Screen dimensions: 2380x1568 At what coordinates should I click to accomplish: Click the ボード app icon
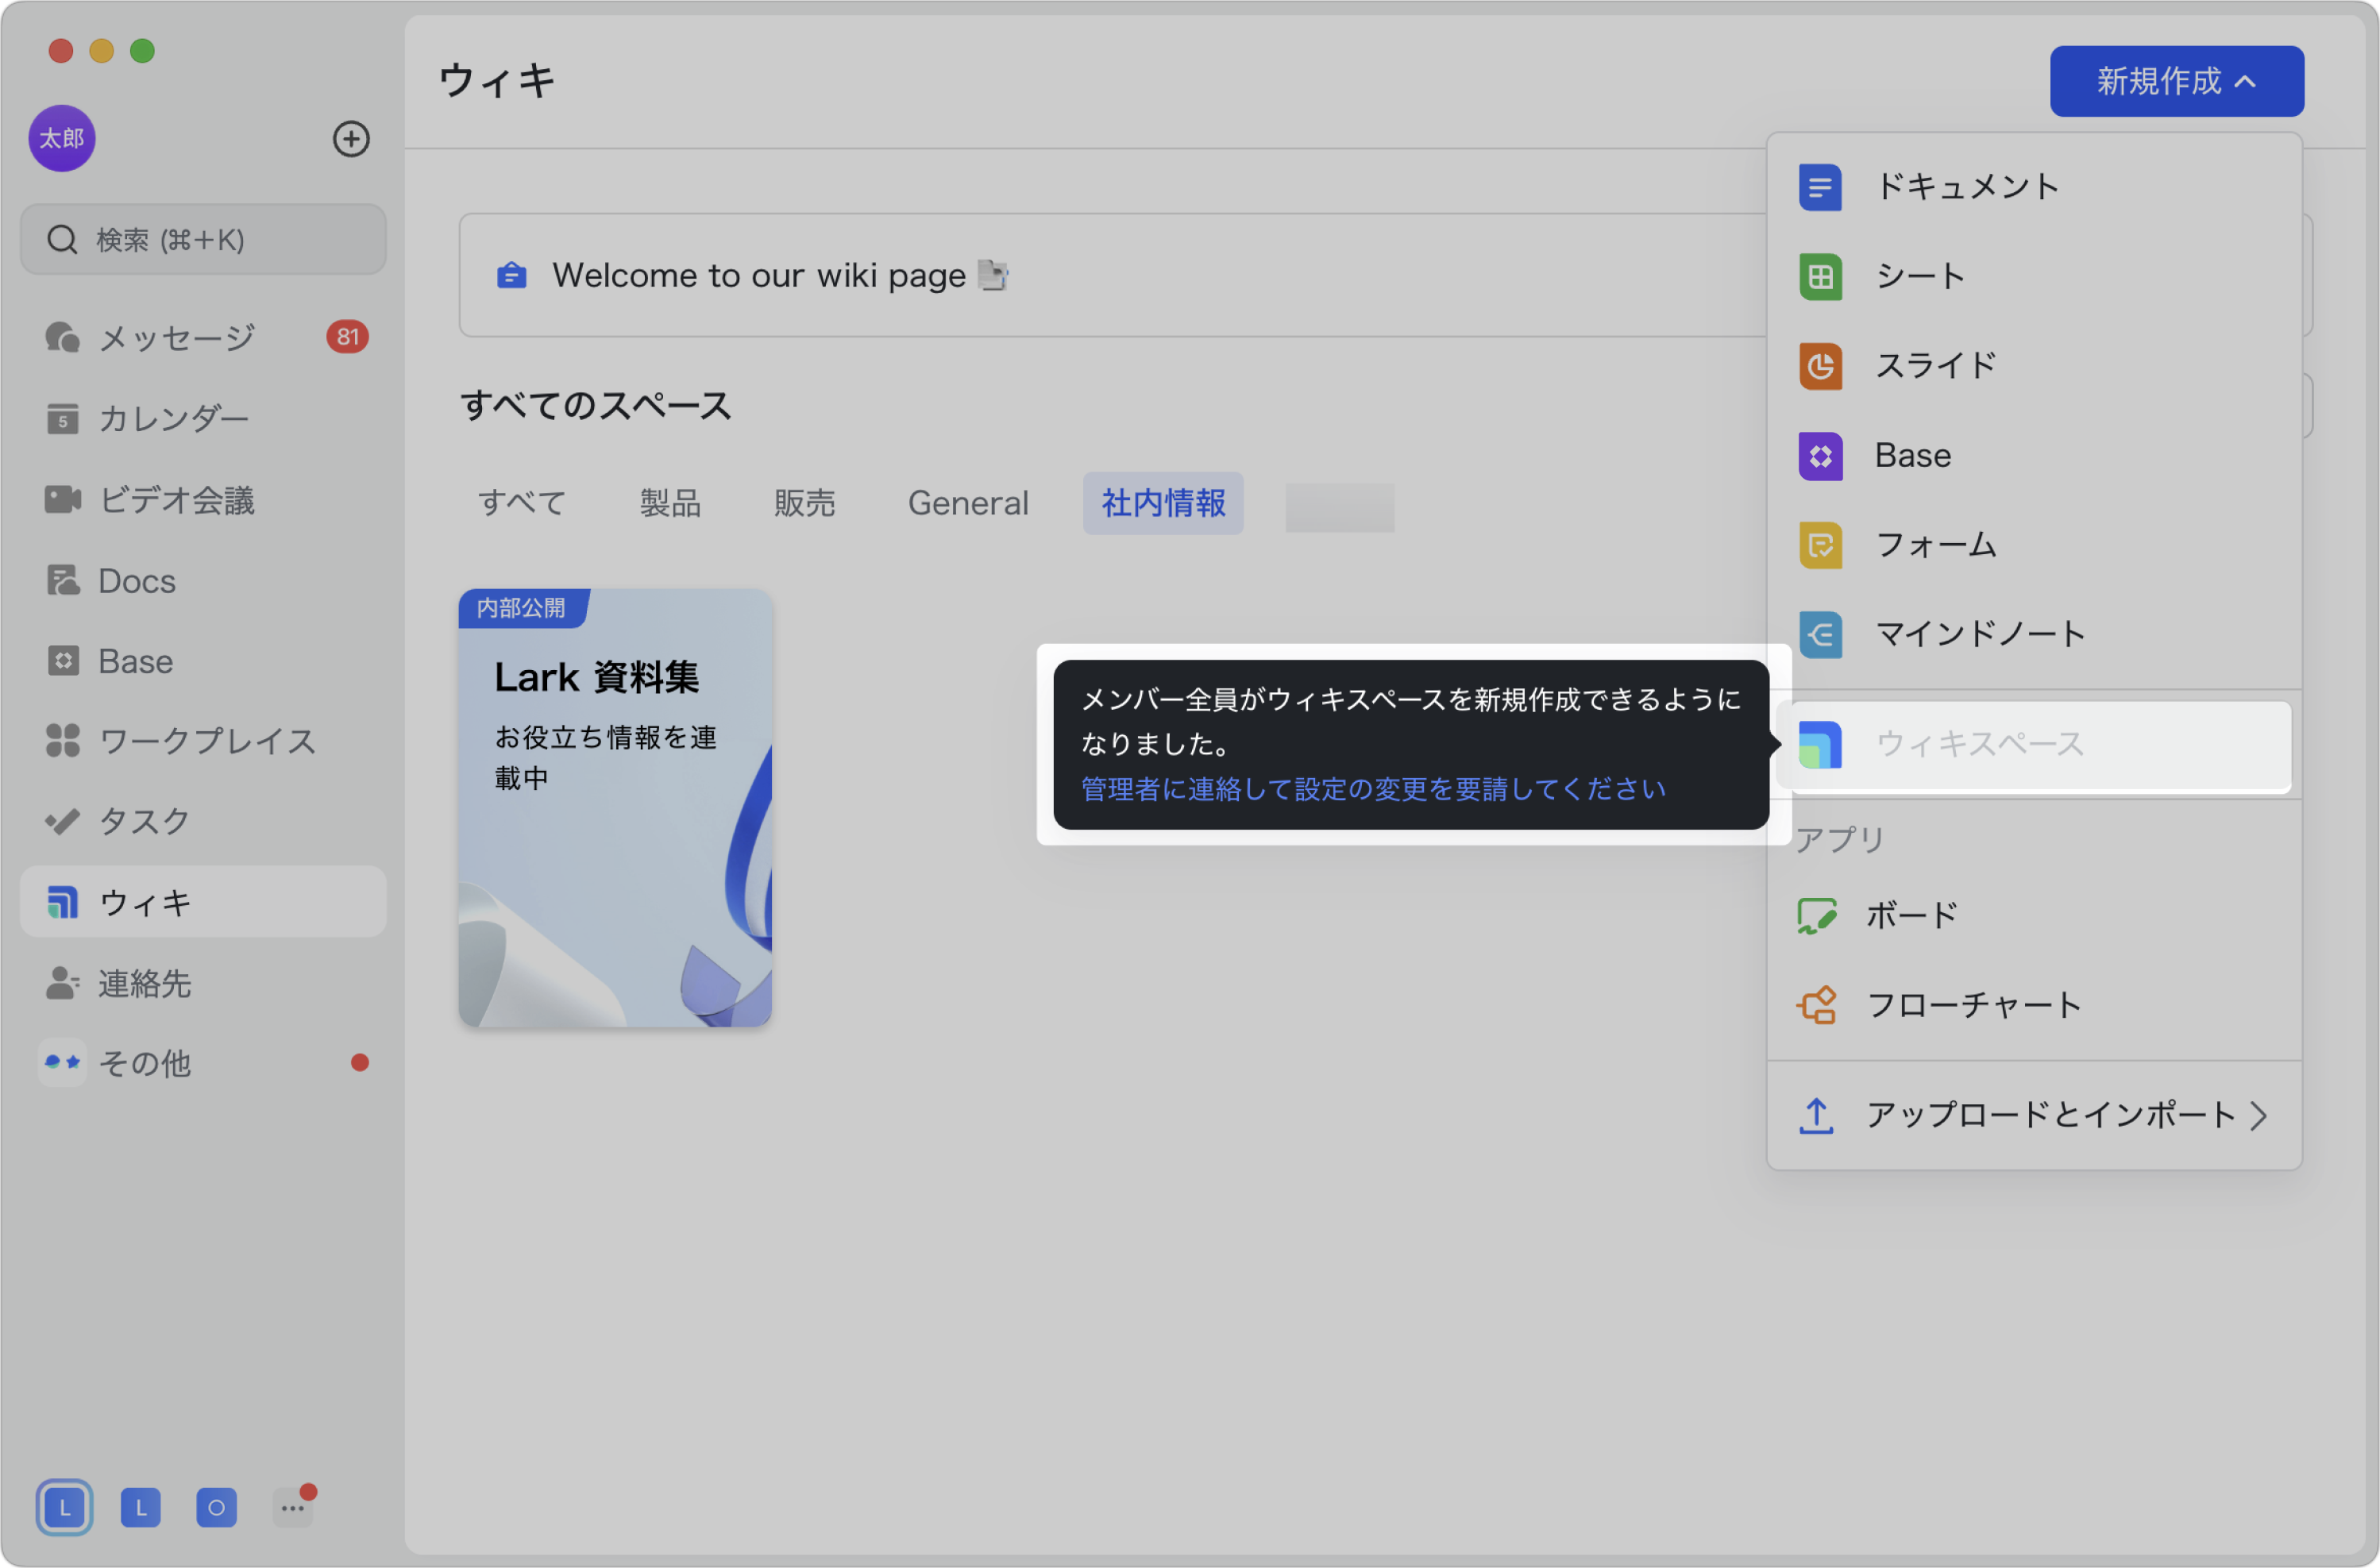1816,915
